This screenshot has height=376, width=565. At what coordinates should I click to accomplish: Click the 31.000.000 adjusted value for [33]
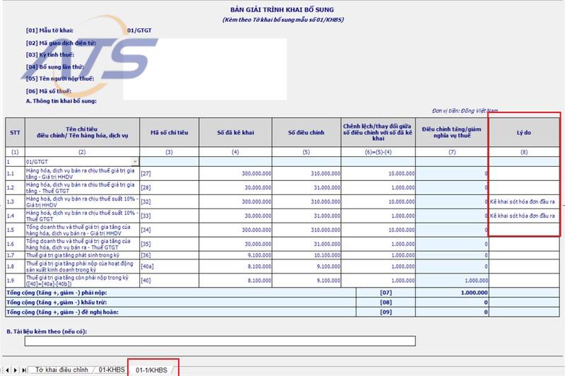coord(307,216)
